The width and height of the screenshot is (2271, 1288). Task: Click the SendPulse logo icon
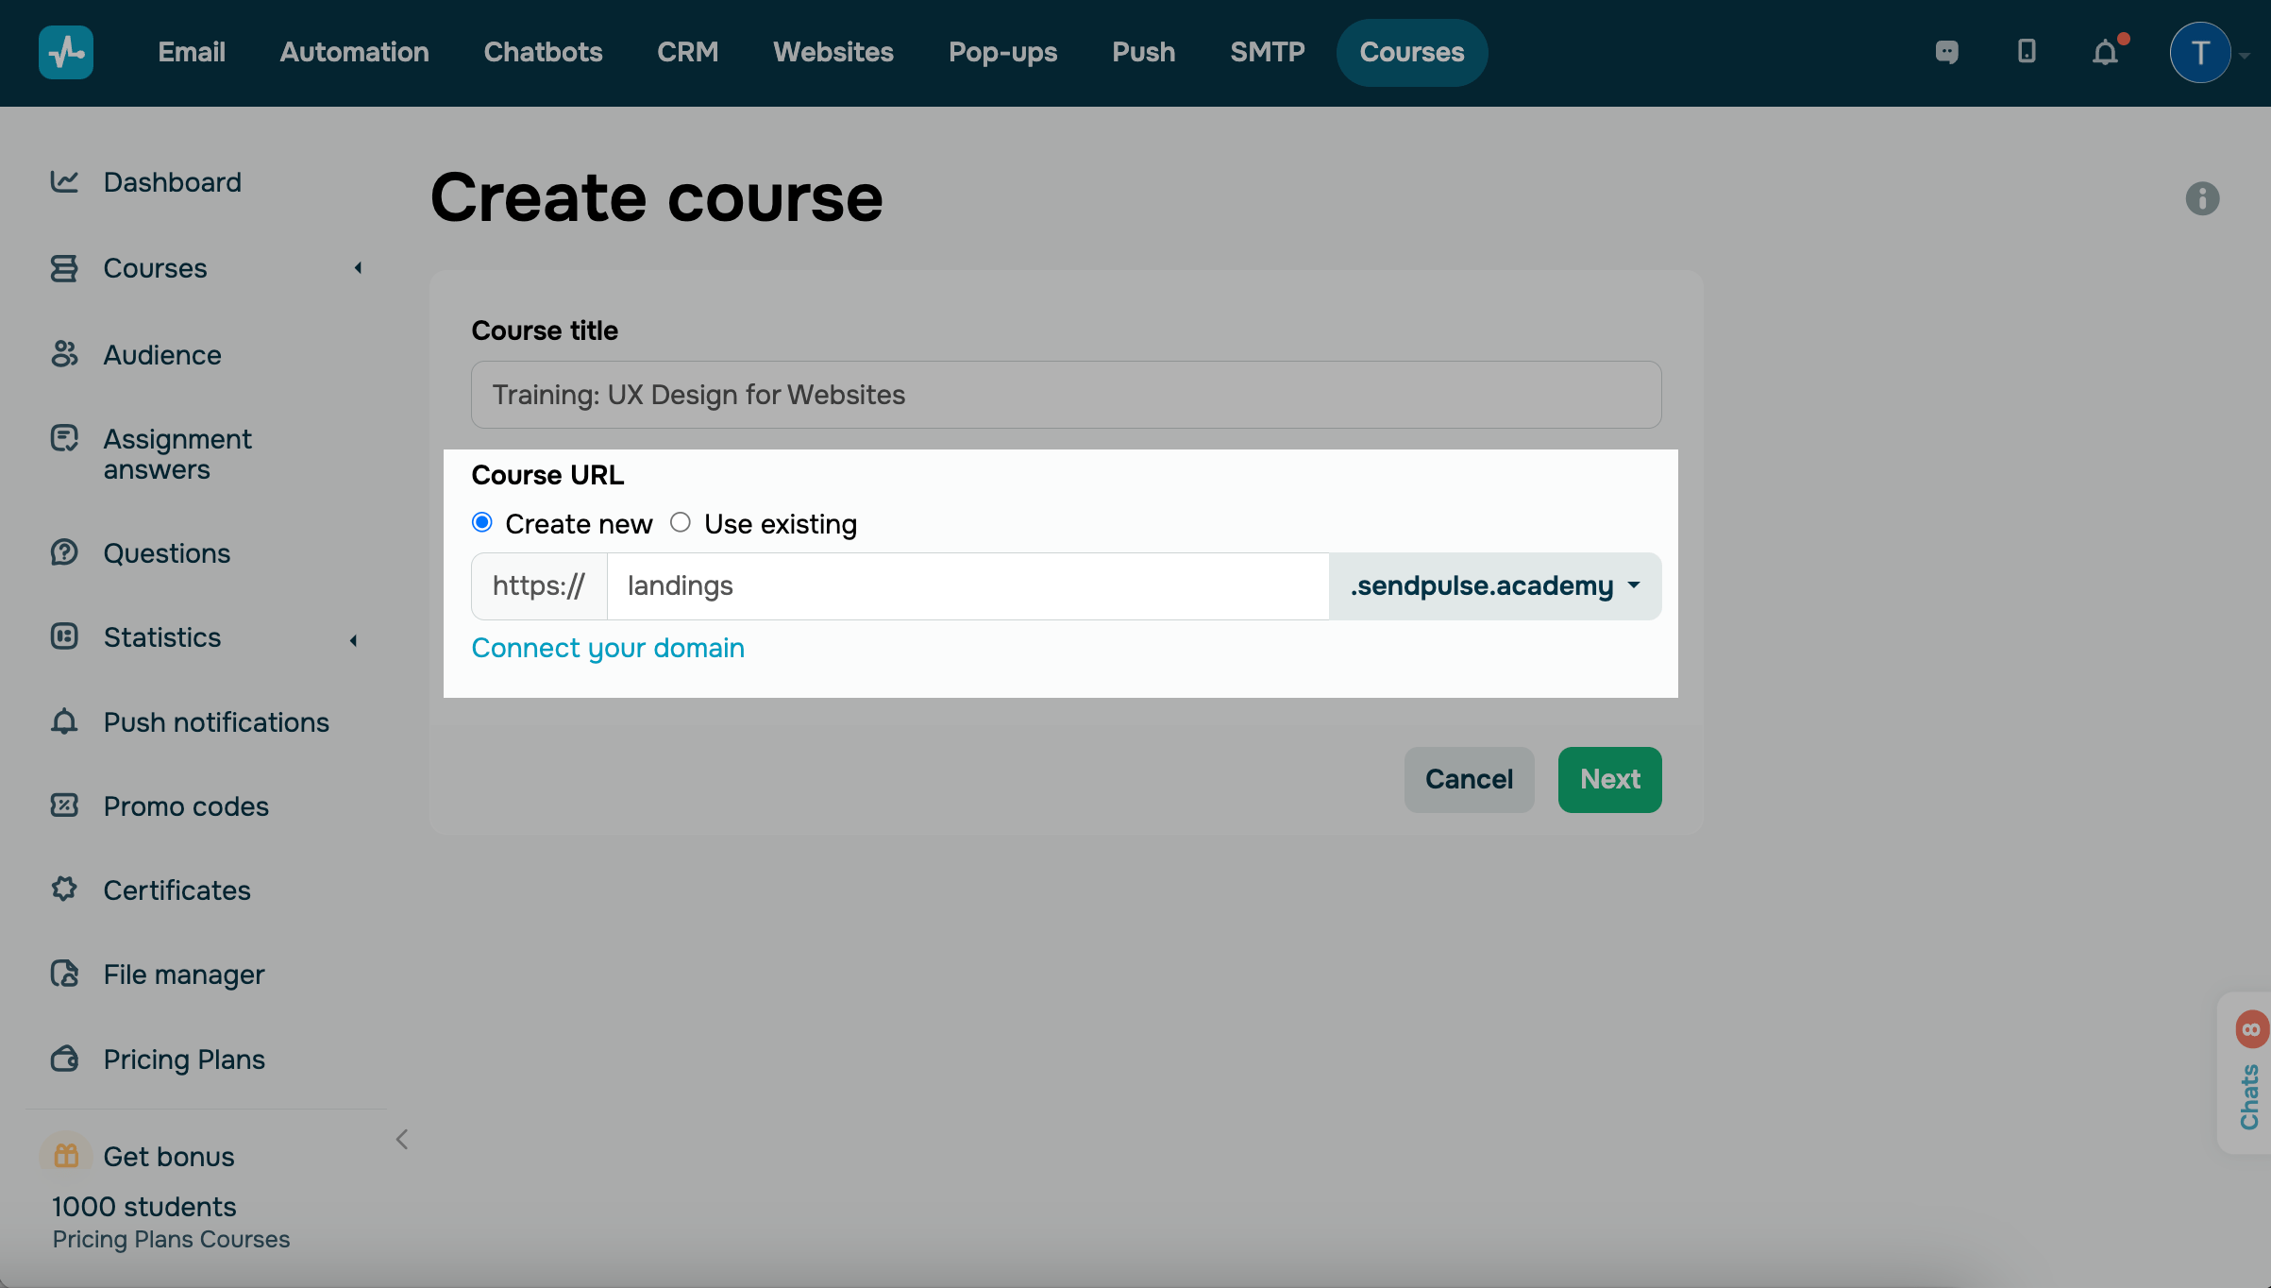[x=65, y=52]
